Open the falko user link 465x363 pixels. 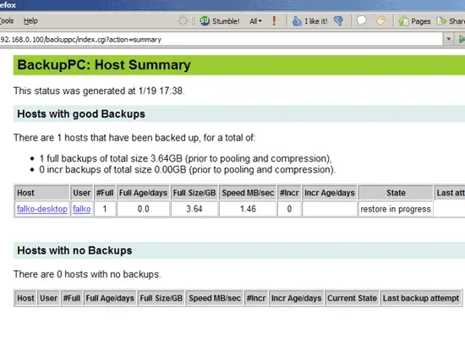(81, 209)
